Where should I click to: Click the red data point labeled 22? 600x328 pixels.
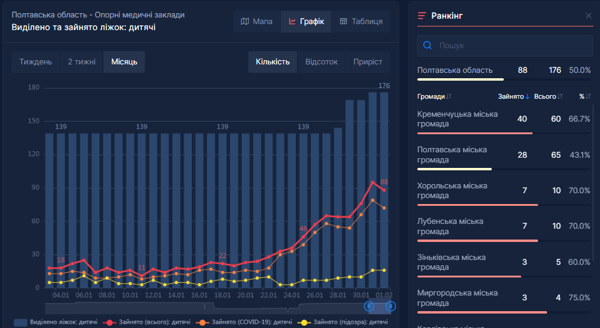point(222,264)
